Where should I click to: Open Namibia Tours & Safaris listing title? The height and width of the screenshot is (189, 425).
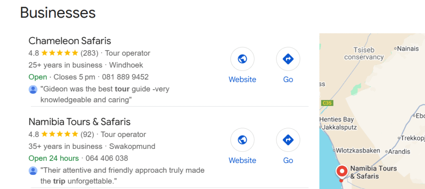(x=80, y=122)
